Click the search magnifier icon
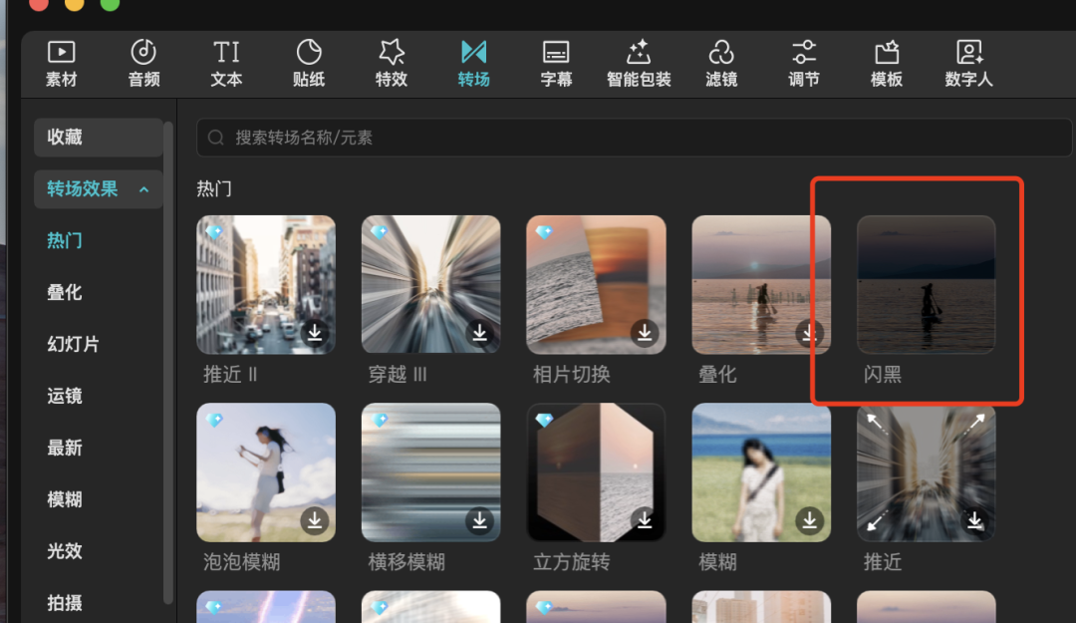The image size is (1076, 623). coord(216,138)
